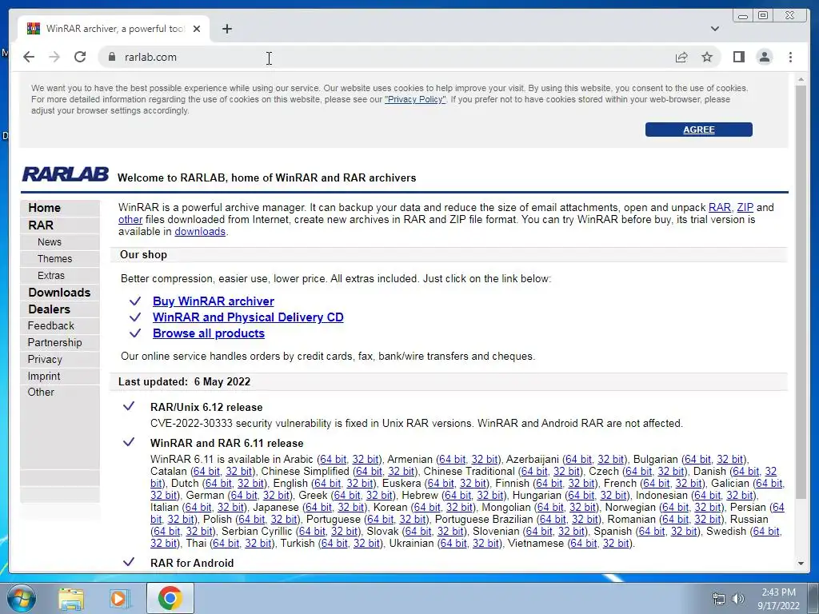This screenshot has height=614, width=819.
Task: Follow the RAR link in intro text
Action: pos(719,207)
